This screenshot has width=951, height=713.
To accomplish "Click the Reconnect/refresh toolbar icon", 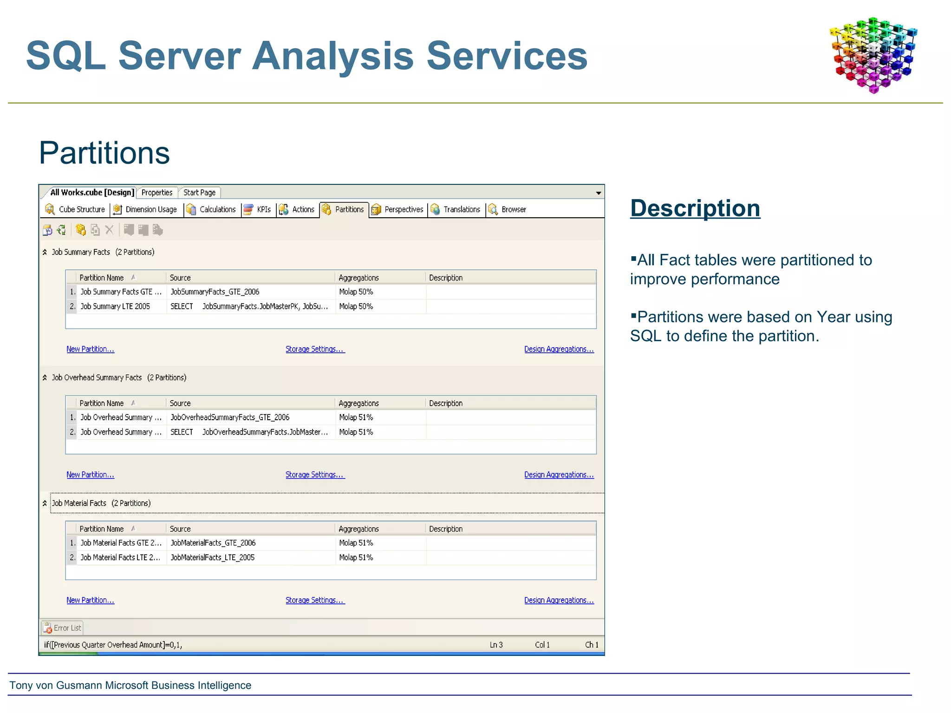I will click(x=61, y=230).
